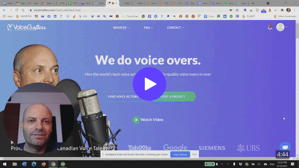299x168 pixels.
Task: Open the Facebook bookmark icon
Action: pyautogui.click(x=49, y=16)
